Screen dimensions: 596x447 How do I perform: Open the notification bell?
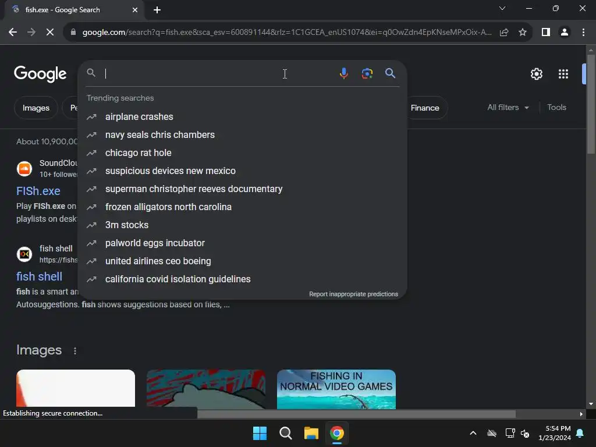pos(580,433)
